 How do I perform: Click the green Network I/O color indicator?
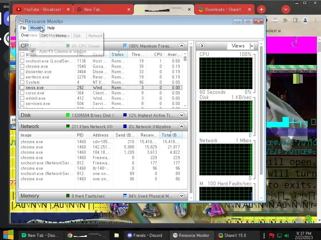pyautogui.click(x=68, y=126)
